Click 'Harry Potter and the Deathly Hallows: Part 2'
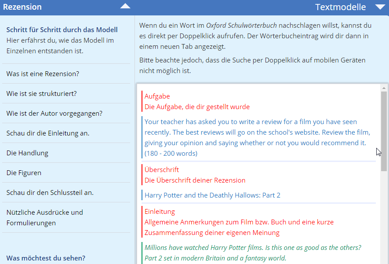 coord(212,195)
